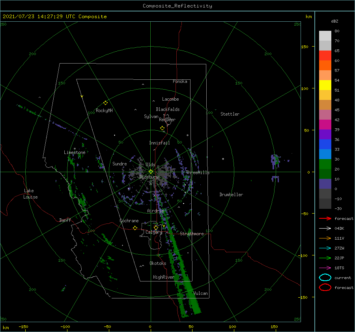
Task: Click the 80 dBZ scale value
Action: coord(337,31)
